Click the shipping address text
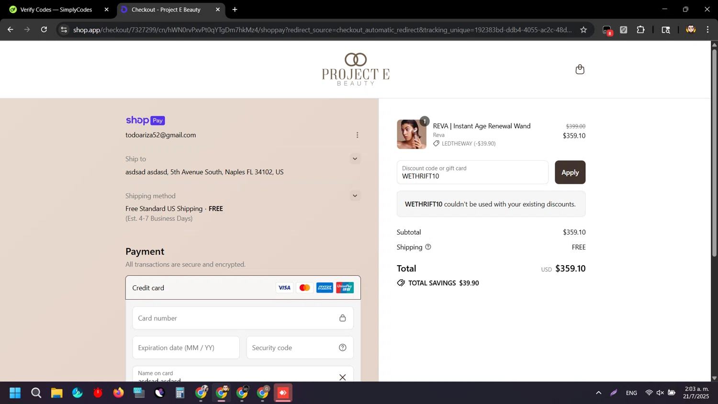 pyautogui.click(x=204, y=172)
